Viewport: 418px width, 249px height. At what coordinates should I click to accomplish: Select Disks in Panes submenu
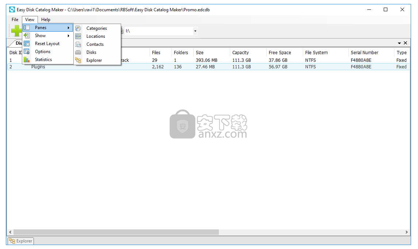pyautogui.click(x=97, y=52)
